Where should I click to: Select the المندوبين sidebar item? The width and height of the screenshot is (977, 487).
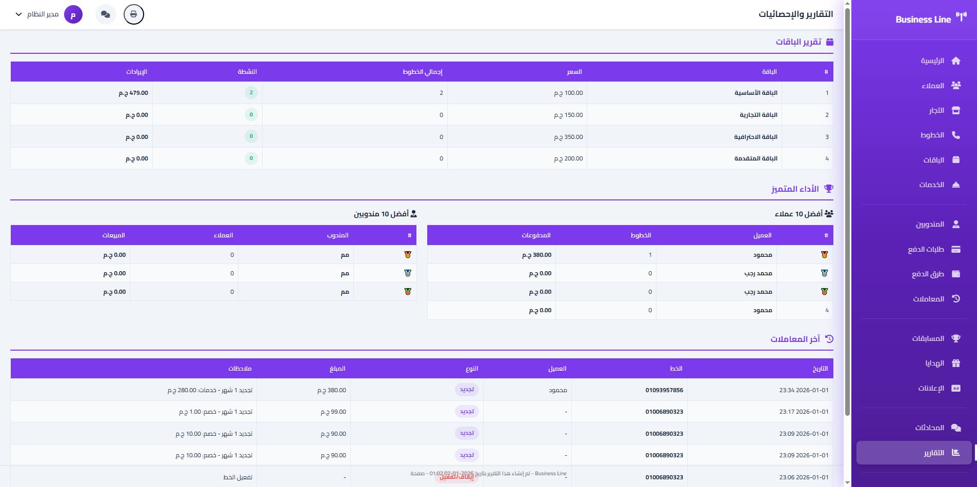[x=930, y=225]
